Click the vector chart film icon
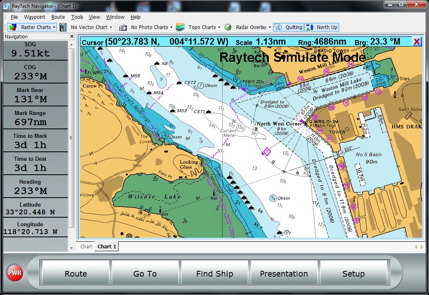The height and width of the screenshot is (295, 429). [x=63, y=27]
